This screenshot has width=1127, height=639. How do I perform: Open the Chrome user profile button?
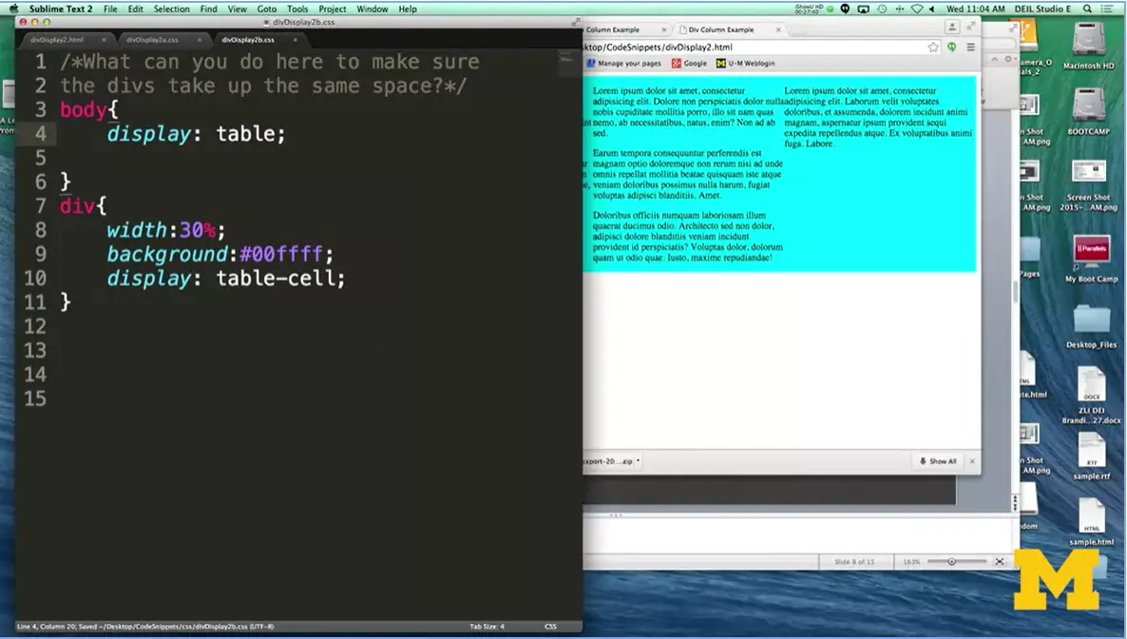pyautogui.click(x=952, y=28)
